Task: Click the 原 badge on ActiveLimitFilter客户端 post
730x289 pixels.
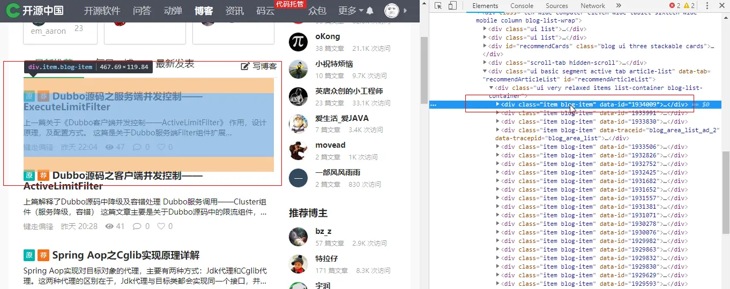Action: (x=29, y=176)
